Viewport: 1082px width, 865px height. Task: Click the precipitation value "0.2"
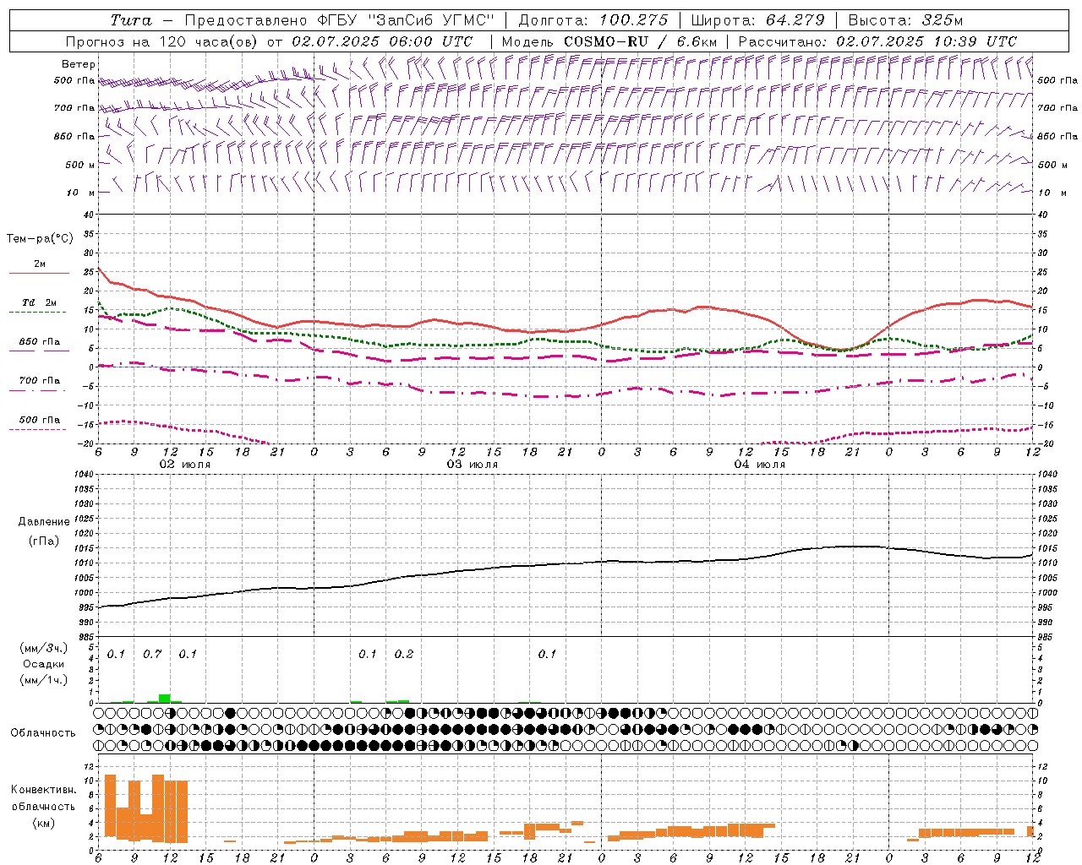404,654
